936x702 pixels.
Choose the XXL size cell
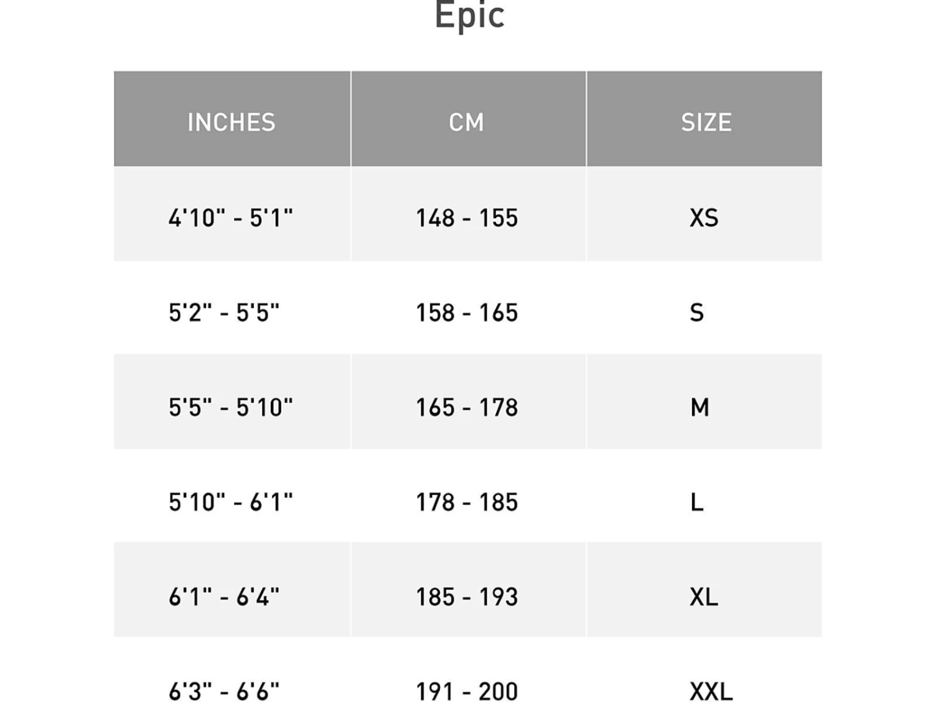tap(711, 690)
